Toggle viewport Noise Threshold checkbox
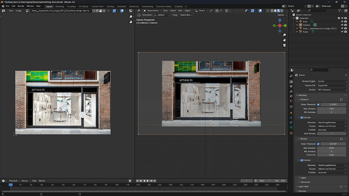349x196 pixels. (x=318, y=105)
